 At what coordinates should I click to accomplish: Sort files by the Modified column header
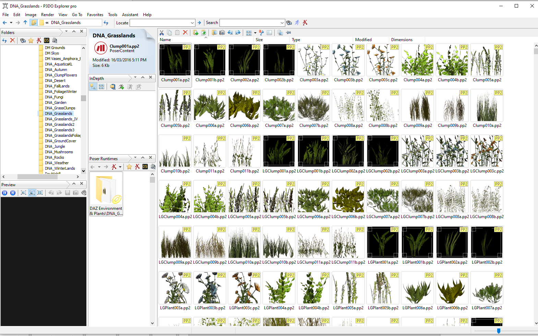(363, 40)
